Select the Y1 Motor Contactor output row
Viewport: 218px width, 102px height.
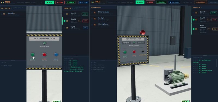103,13
